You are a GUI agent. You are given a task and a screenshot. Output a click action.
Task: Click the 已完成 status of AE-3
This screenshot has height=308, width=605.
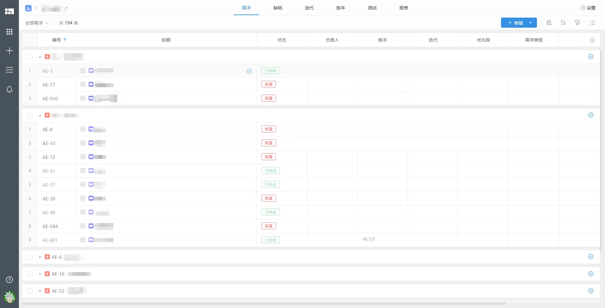[x=271, y=71]
